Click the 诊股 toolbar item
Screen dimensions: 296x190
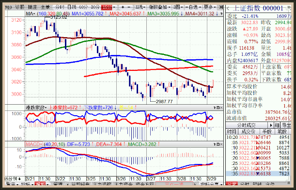pos(20,7)
